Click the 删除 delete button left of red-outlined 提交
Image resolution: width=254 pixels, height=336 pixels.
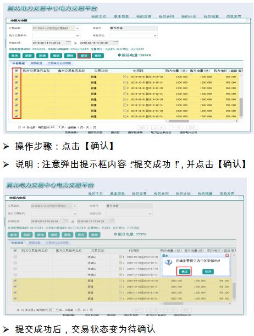point(70,56)
